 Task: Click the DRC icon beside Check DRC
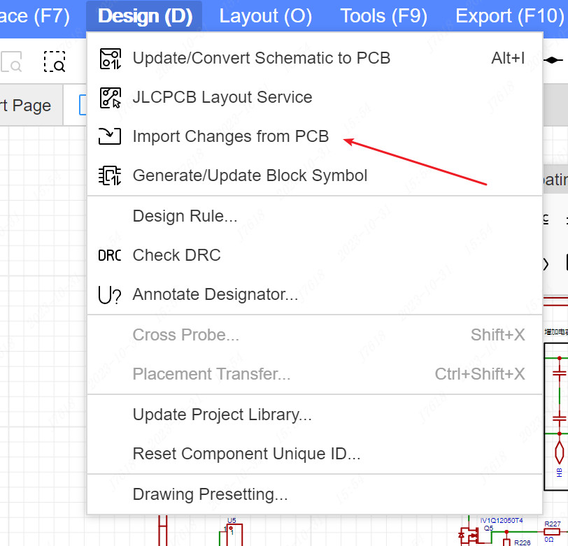tap(110, 255)
